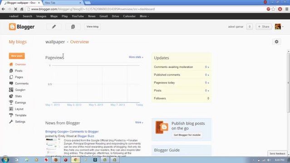
Task: Close the Blogger browser tab
Action: tap(39, 3)
